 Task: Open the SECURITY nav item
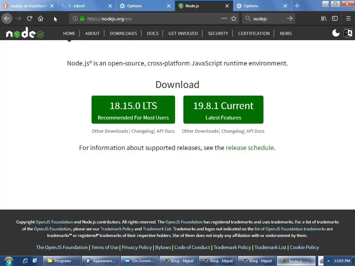tap(218, 34)
